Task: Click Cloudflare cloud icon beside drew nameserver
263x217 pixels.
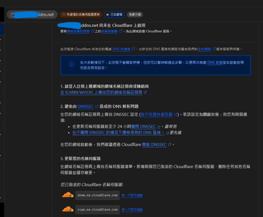Action: [68, 195]
